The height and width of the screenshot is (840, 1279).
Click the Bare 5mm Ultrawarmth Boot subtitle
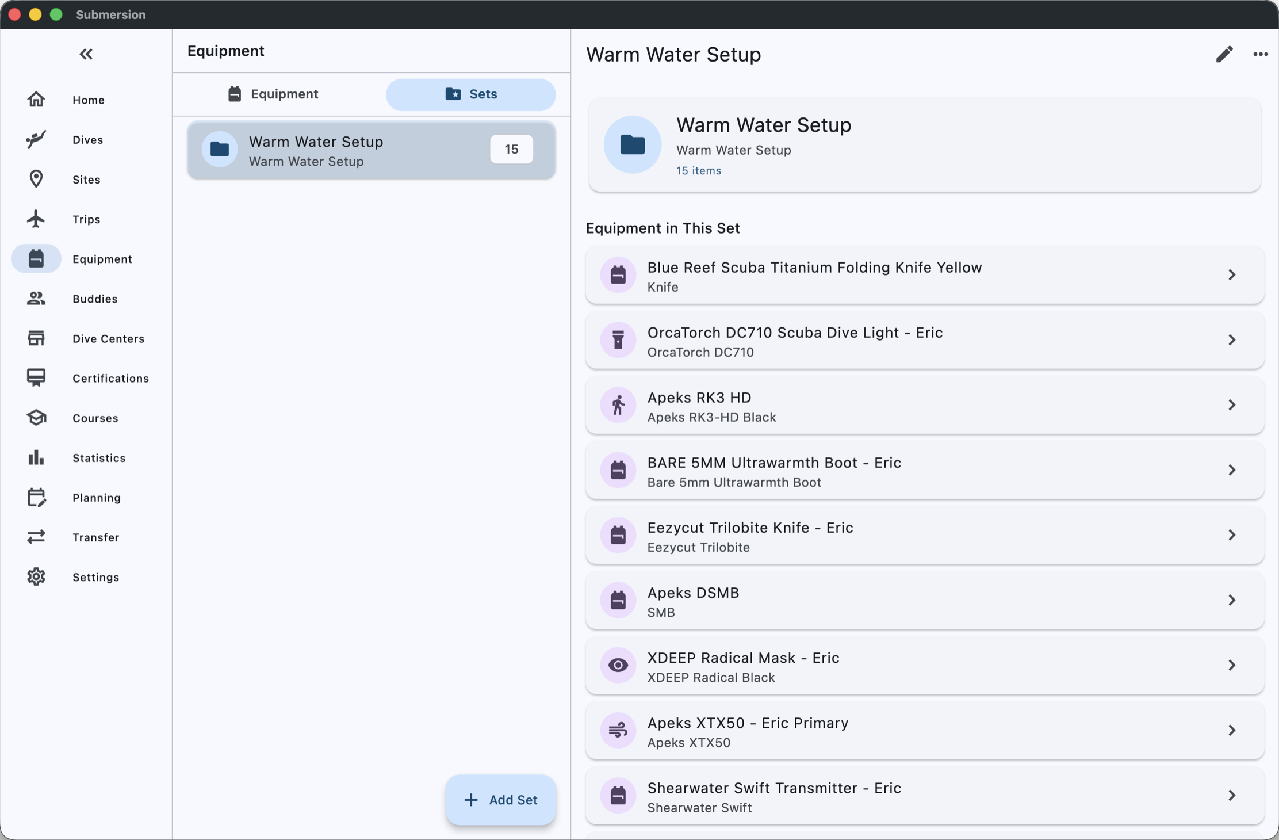734,482
